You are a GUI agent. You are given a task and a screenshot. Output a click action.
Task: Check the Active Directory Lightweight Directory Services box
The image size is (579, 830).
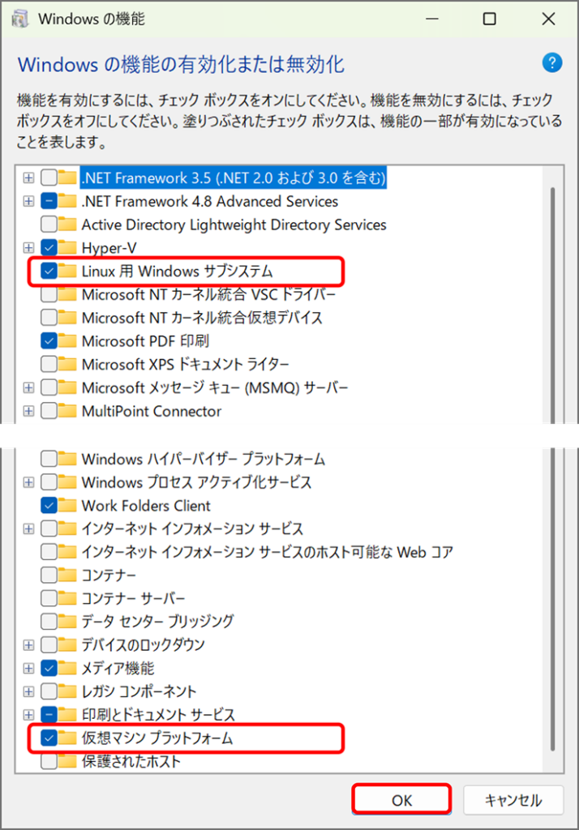tap(49, 225)
